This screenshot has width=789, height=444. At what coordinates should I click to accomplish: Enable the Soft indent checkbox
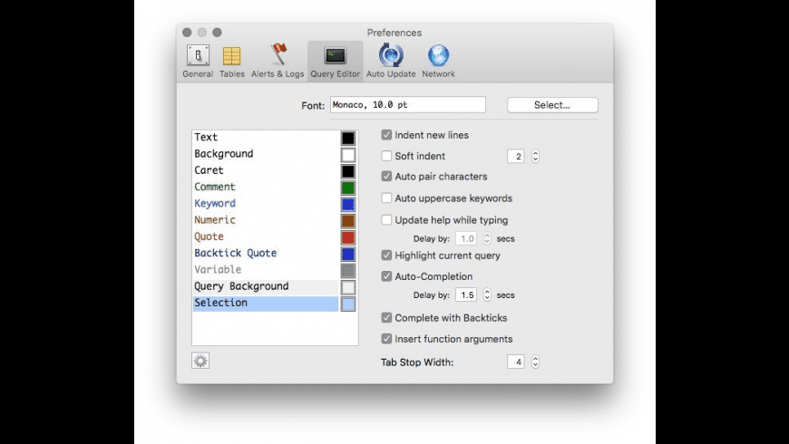coord(386,156)
